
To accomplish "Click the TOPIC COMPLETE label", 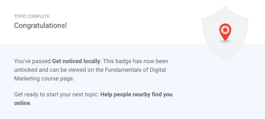I will click(32, 16).
